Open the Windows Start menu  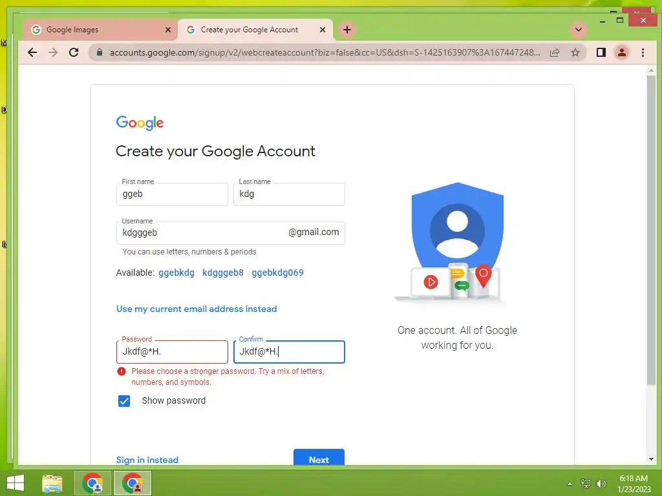16,483
